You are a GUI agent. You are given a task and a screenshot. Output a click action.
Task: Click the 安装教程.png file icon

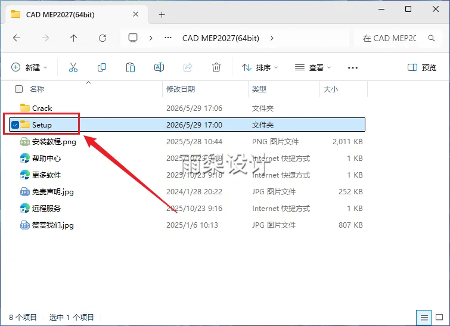pos(25,141)
